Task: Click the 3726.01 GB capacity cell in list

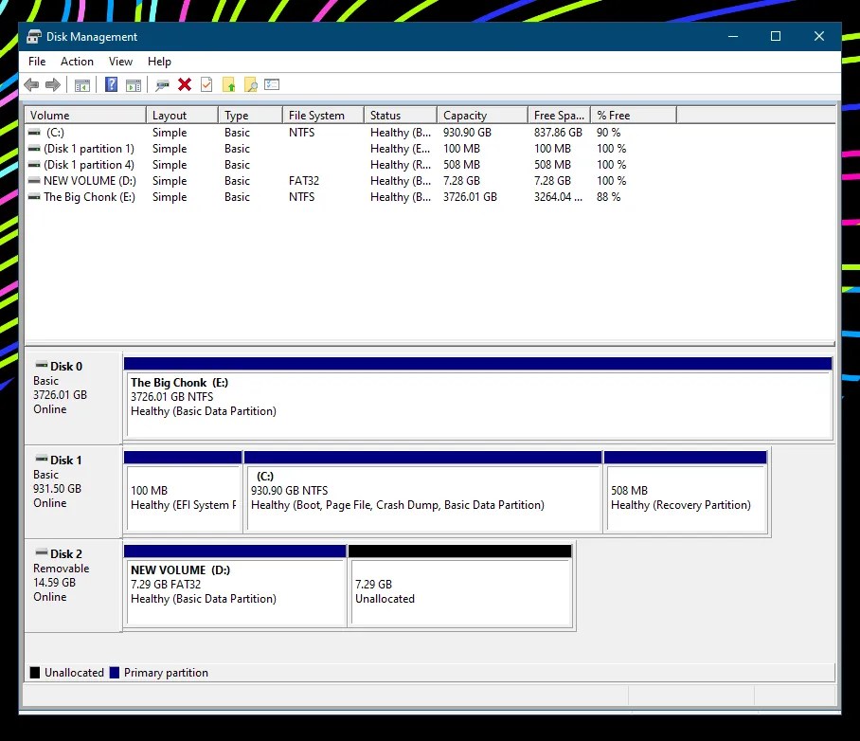Action: pos(470,196)
